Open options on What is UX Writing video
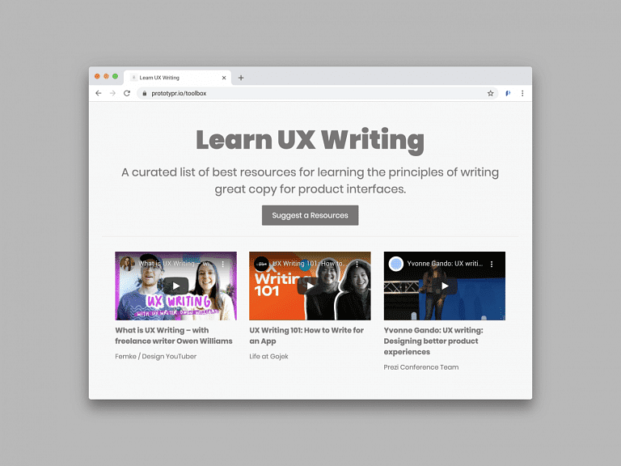621x466 pixels. pos(222,264)
